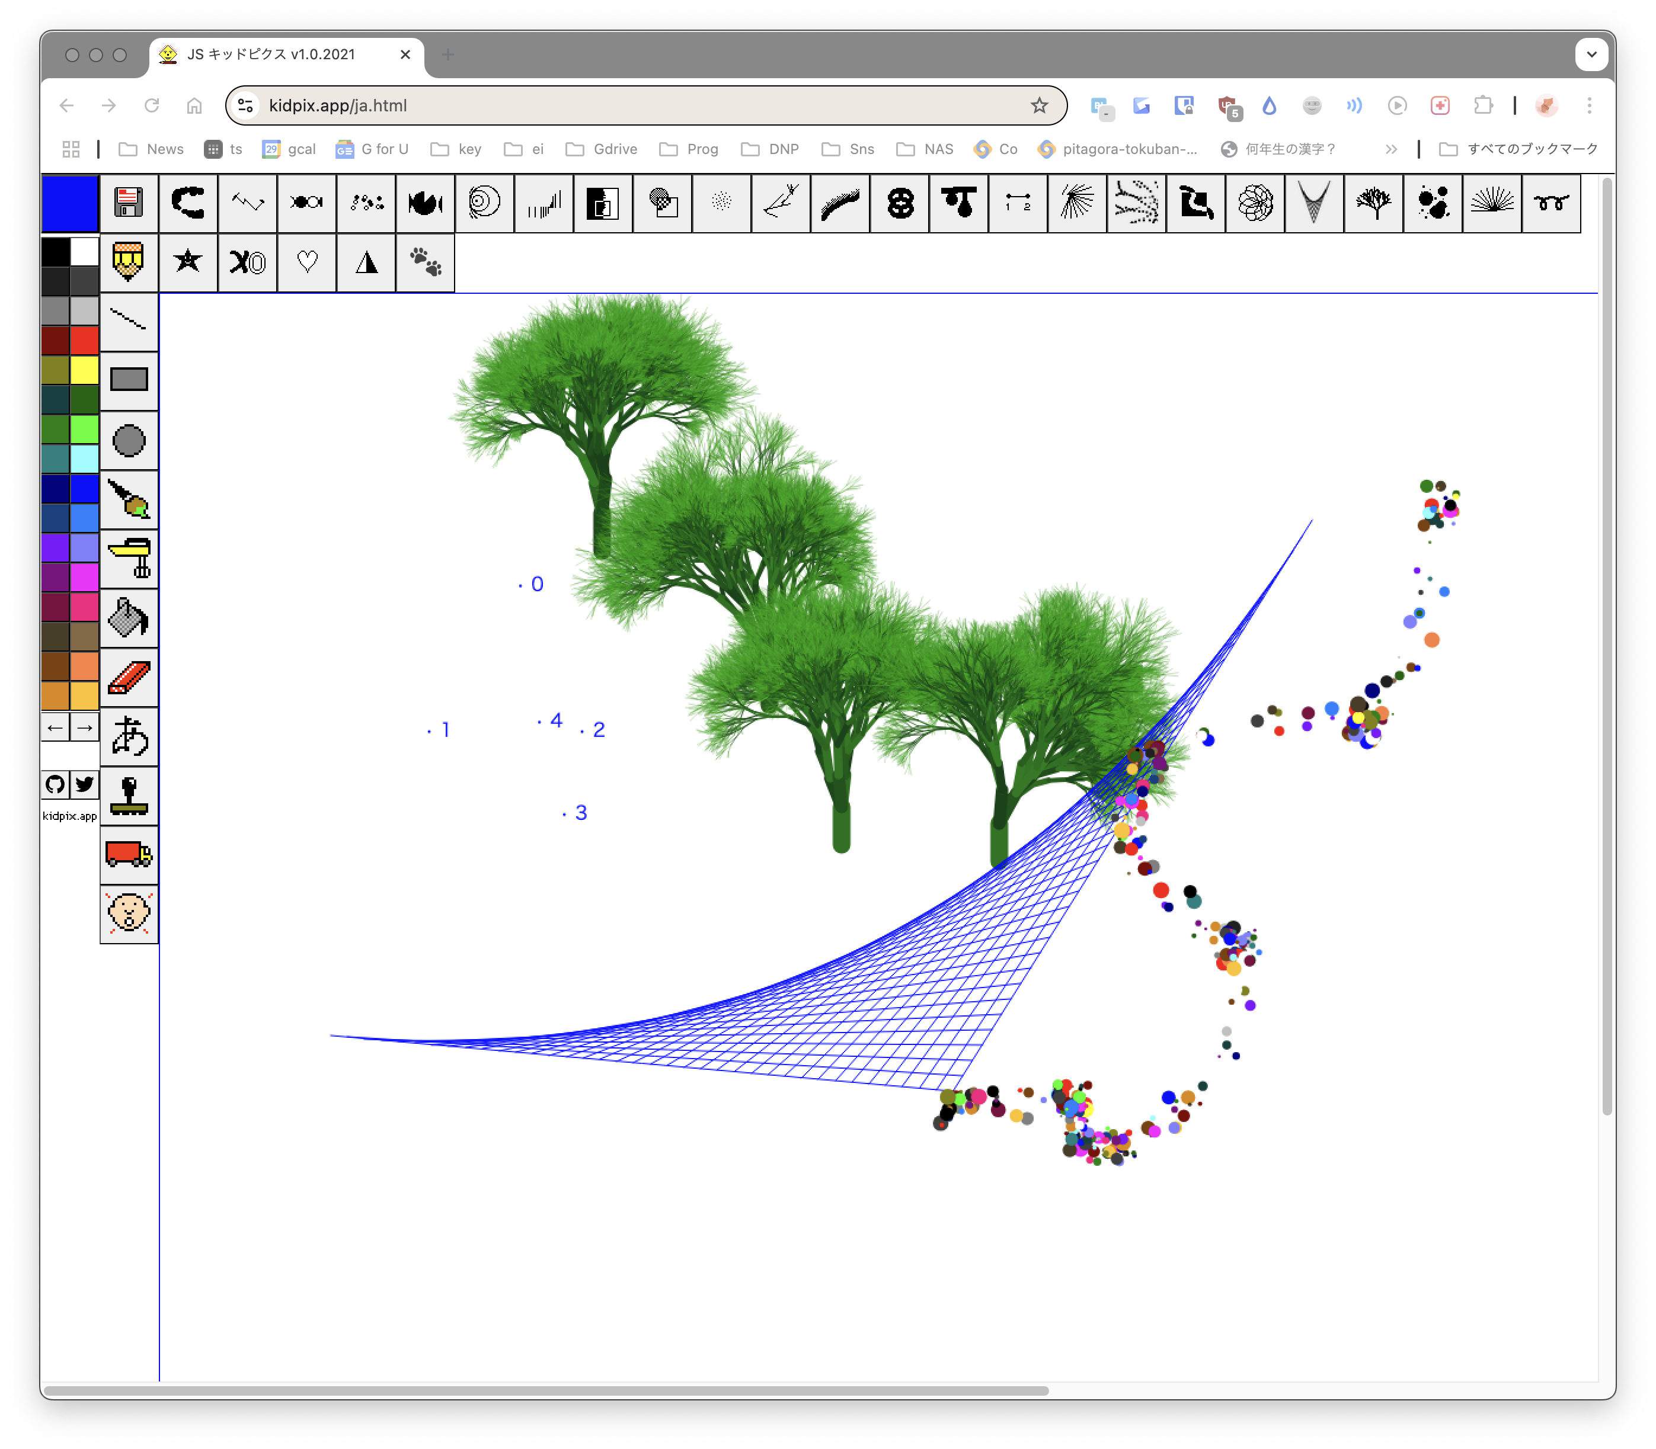Open the News bookmark folder
Viewport: 1656px width, 1449px height.
coord(151,149)
